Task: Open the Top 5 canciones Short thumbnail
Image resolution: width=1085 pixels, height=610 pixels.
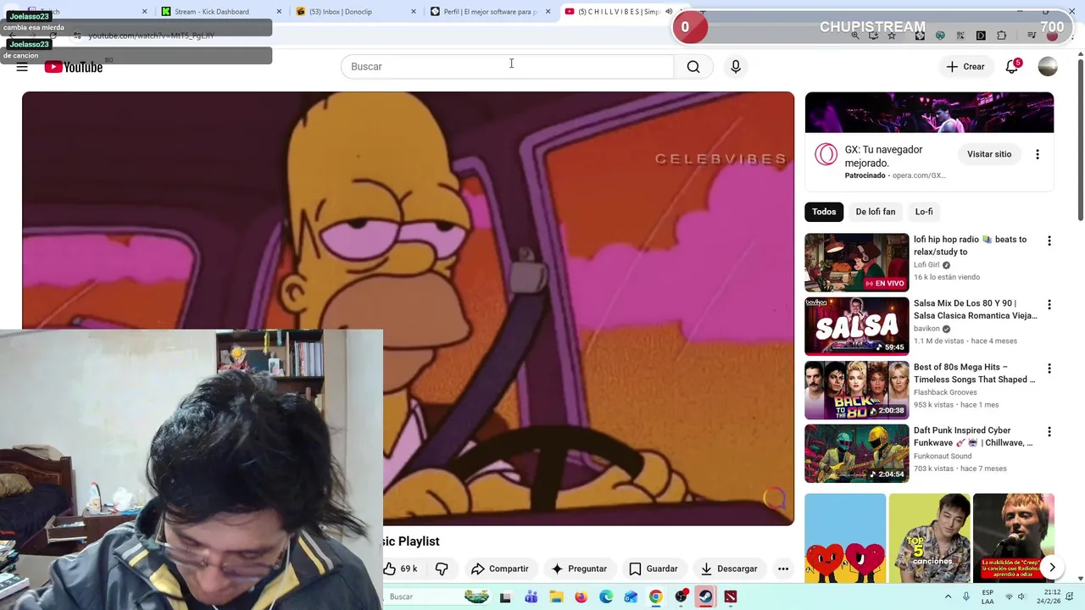Action: point(930,539)
